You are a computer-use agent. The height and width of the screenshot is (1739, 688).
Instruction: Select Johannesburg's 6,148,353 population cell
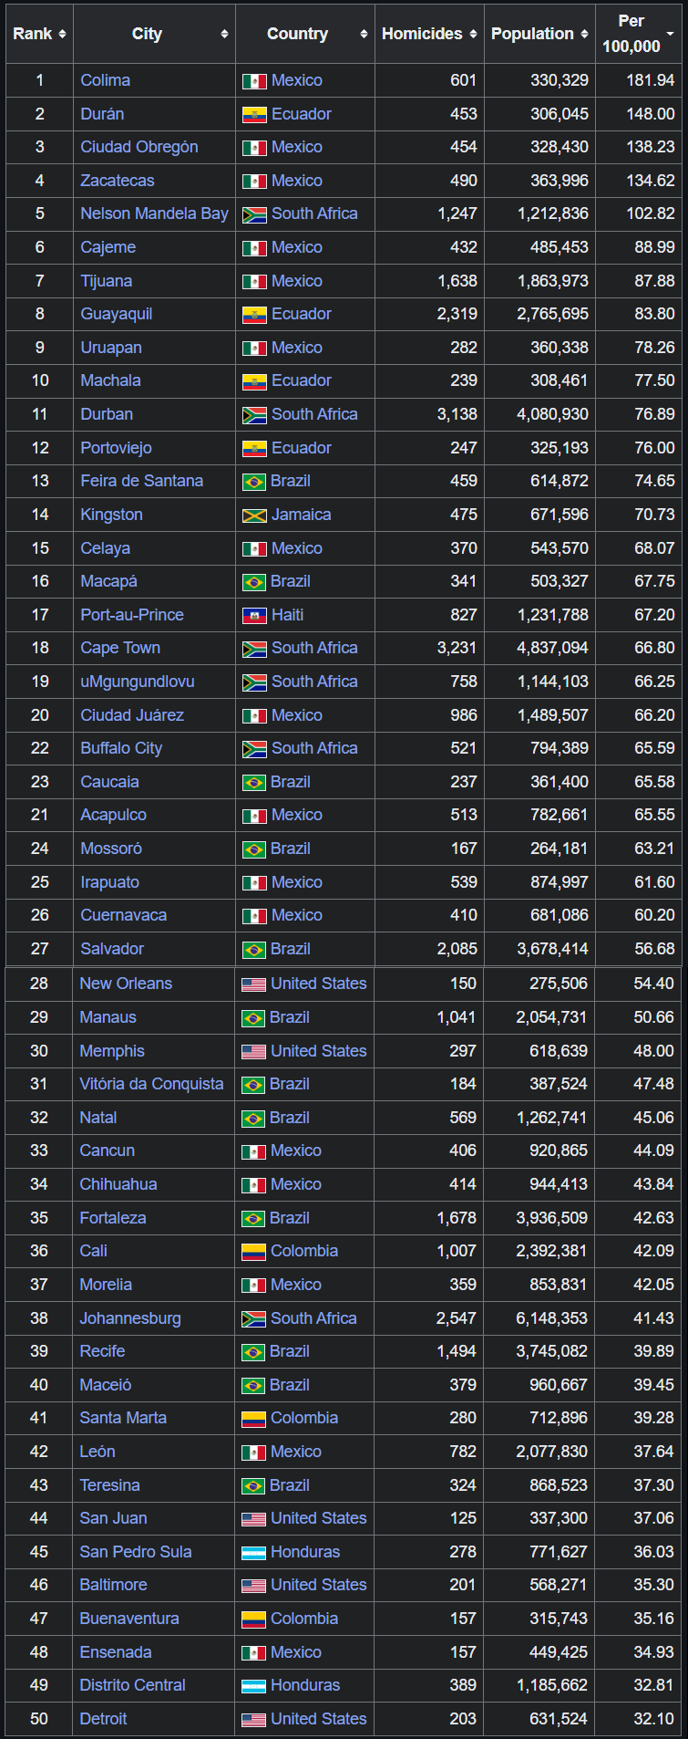click(539, 1318)
